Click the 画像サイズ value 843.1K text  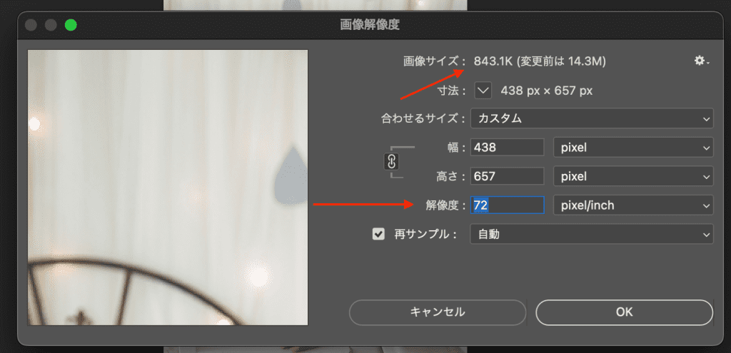point(493,61)
